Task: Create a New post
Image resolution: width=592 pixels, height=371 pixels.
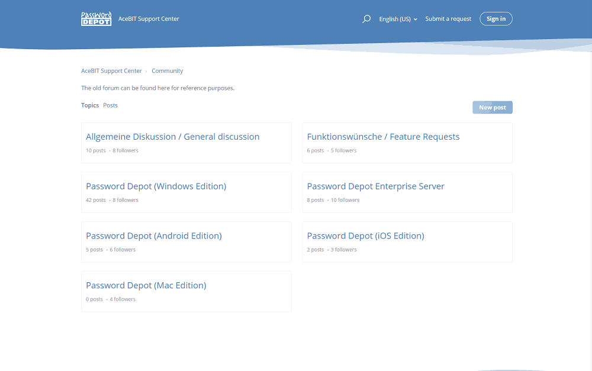Action: [493, 108]
